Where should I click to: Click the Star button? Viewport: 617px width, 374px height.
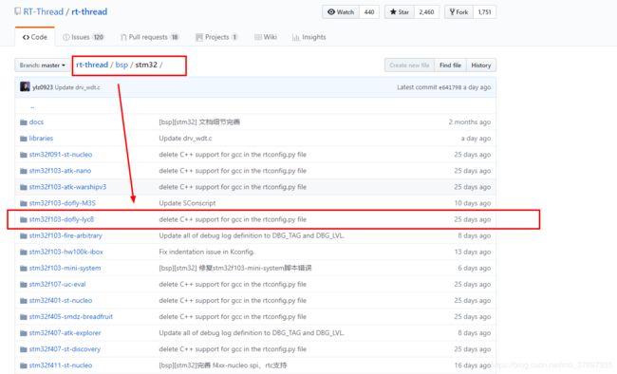pos(400,11)
